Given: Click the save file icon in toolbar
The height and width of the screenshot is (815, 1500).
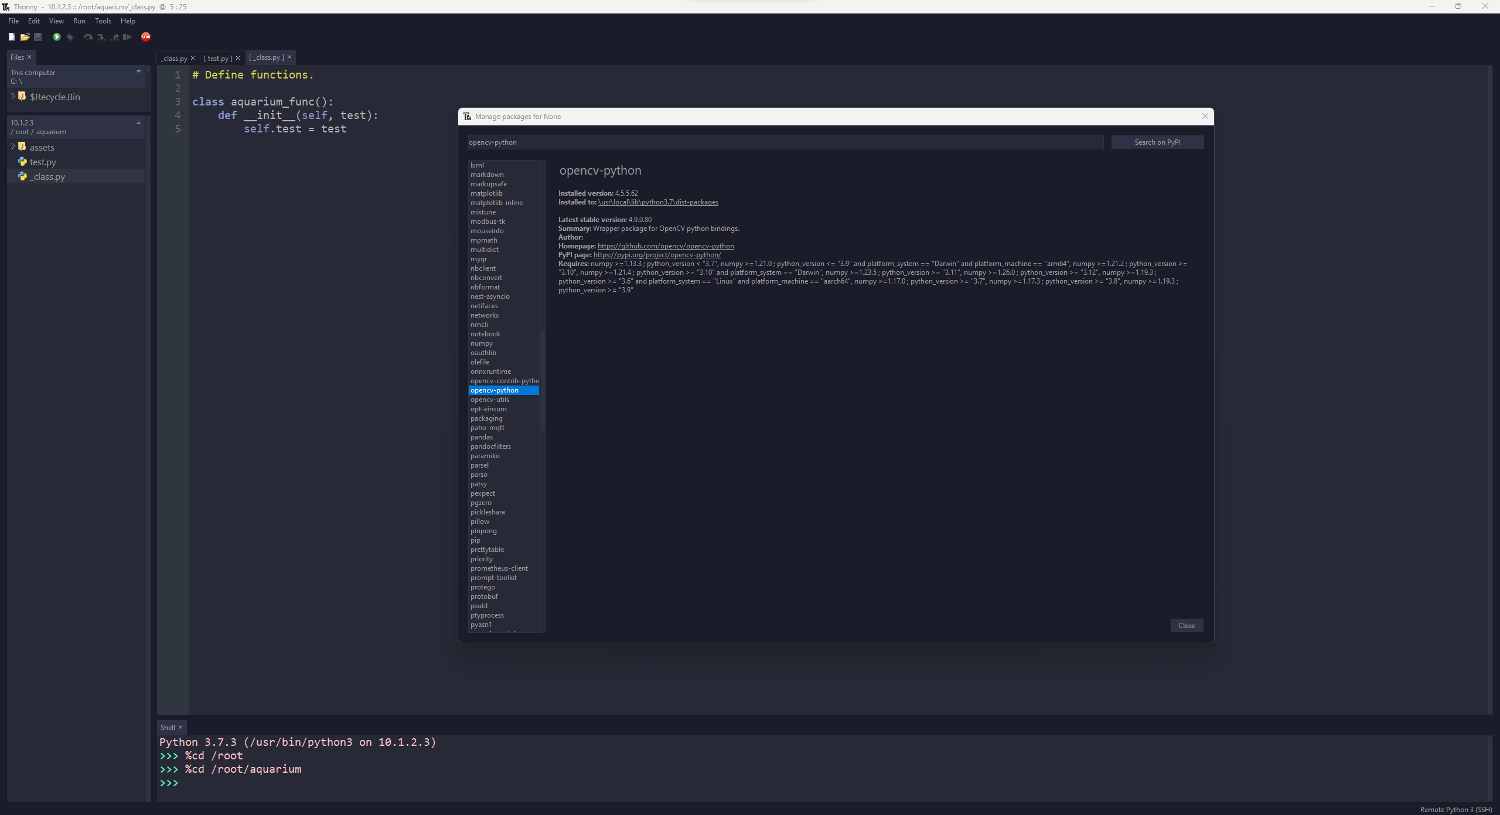Looking at the screenshot, I should [x=36, y=37].
